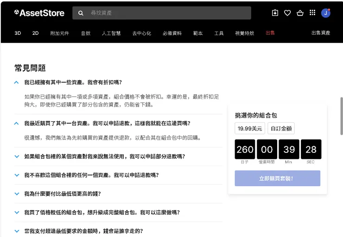Click the 00 hours countdown box
The height and width of the screenshot is (237, 343).
click(267, 150)
